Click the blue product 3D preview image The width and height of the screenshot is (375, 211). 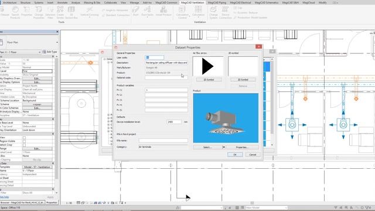226,118
